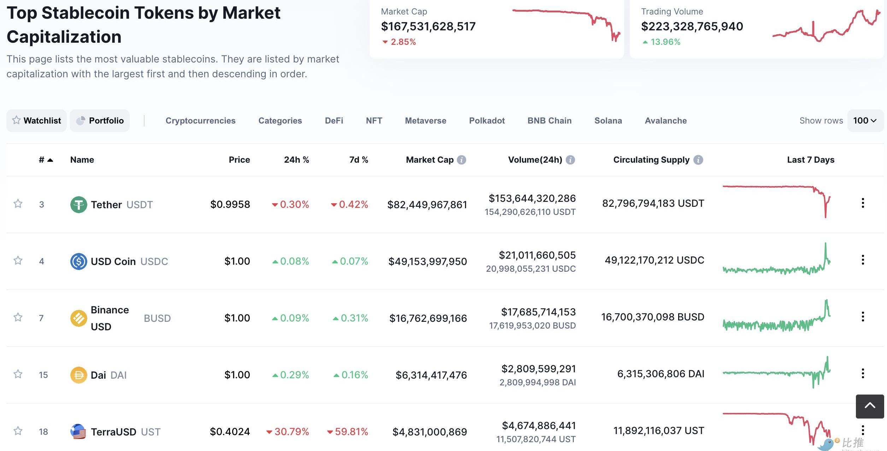Viewport: 887px width, 451px height.
Task: Open Tether's 7-day price chart
Action: click(776, 202)
